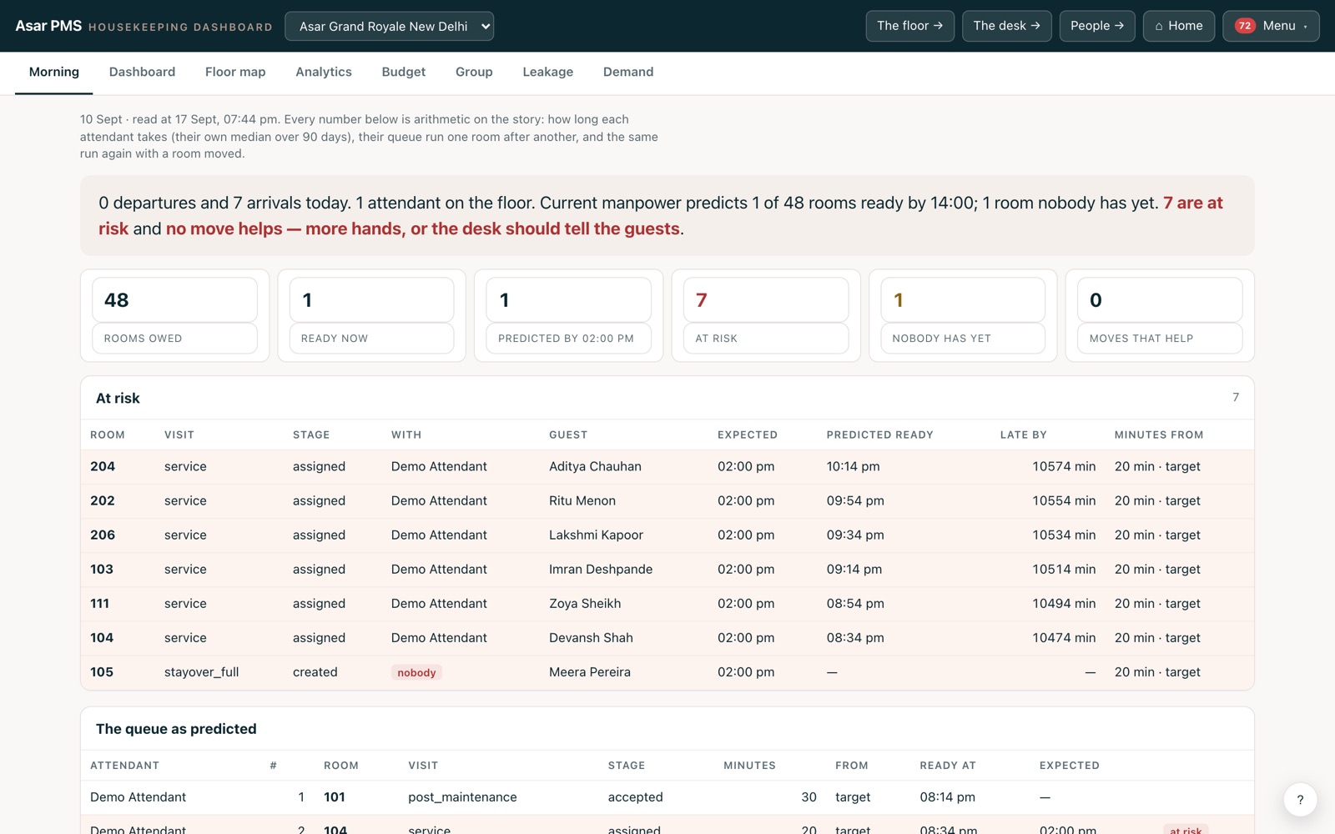The image size is (1335, 834).
Task: Select the Nobody Has Yet card
Action: (x=963, y=315)
